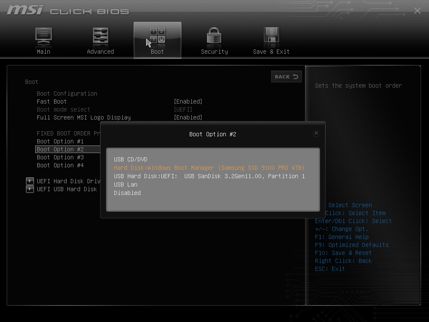
Task: Open the Security padlock icon
Action: click(x=214, y=36)
